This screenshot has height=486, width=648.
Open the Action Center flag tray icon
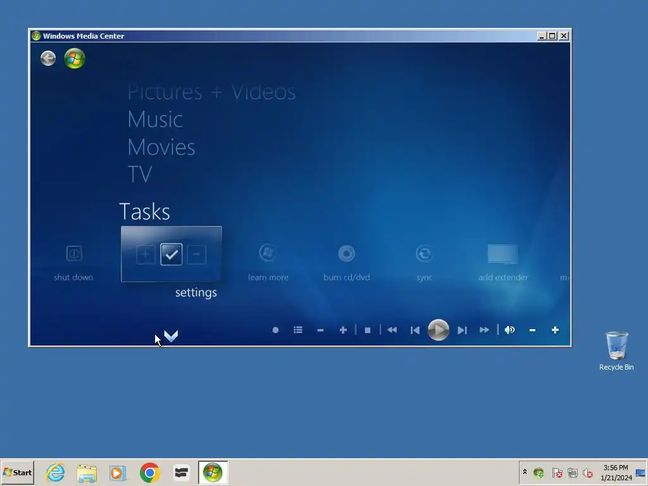tap(557, 473)
